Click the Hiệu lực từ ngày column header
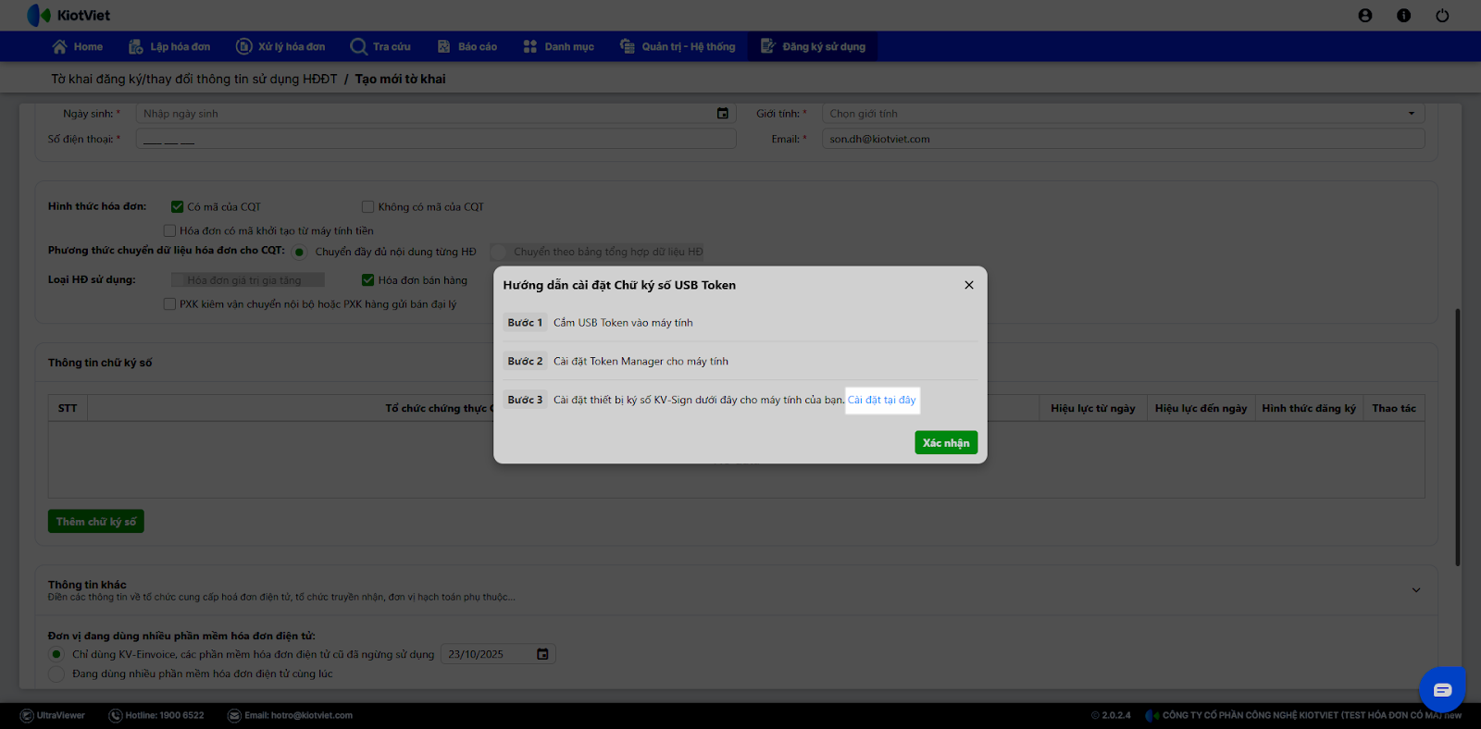 point(1093,408)
